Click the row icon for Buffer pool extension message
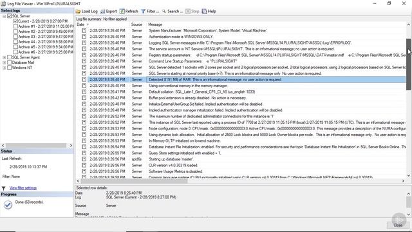The image size is (412, 232). click(84, 98)
